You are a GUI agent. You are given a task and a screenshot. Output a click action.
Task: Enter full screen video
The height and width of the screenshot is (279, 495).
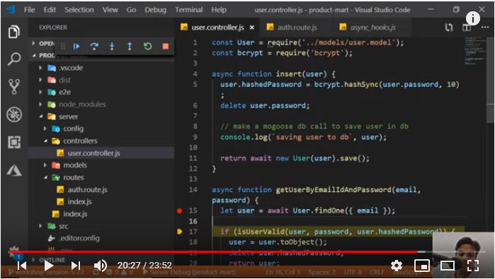click(x=472, y=266)
